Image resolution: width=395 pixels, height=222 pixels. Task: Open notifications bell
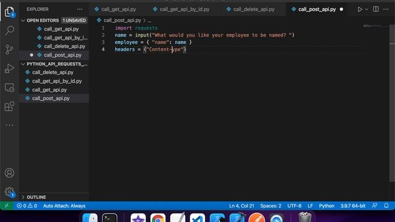(x=386, y=205)
